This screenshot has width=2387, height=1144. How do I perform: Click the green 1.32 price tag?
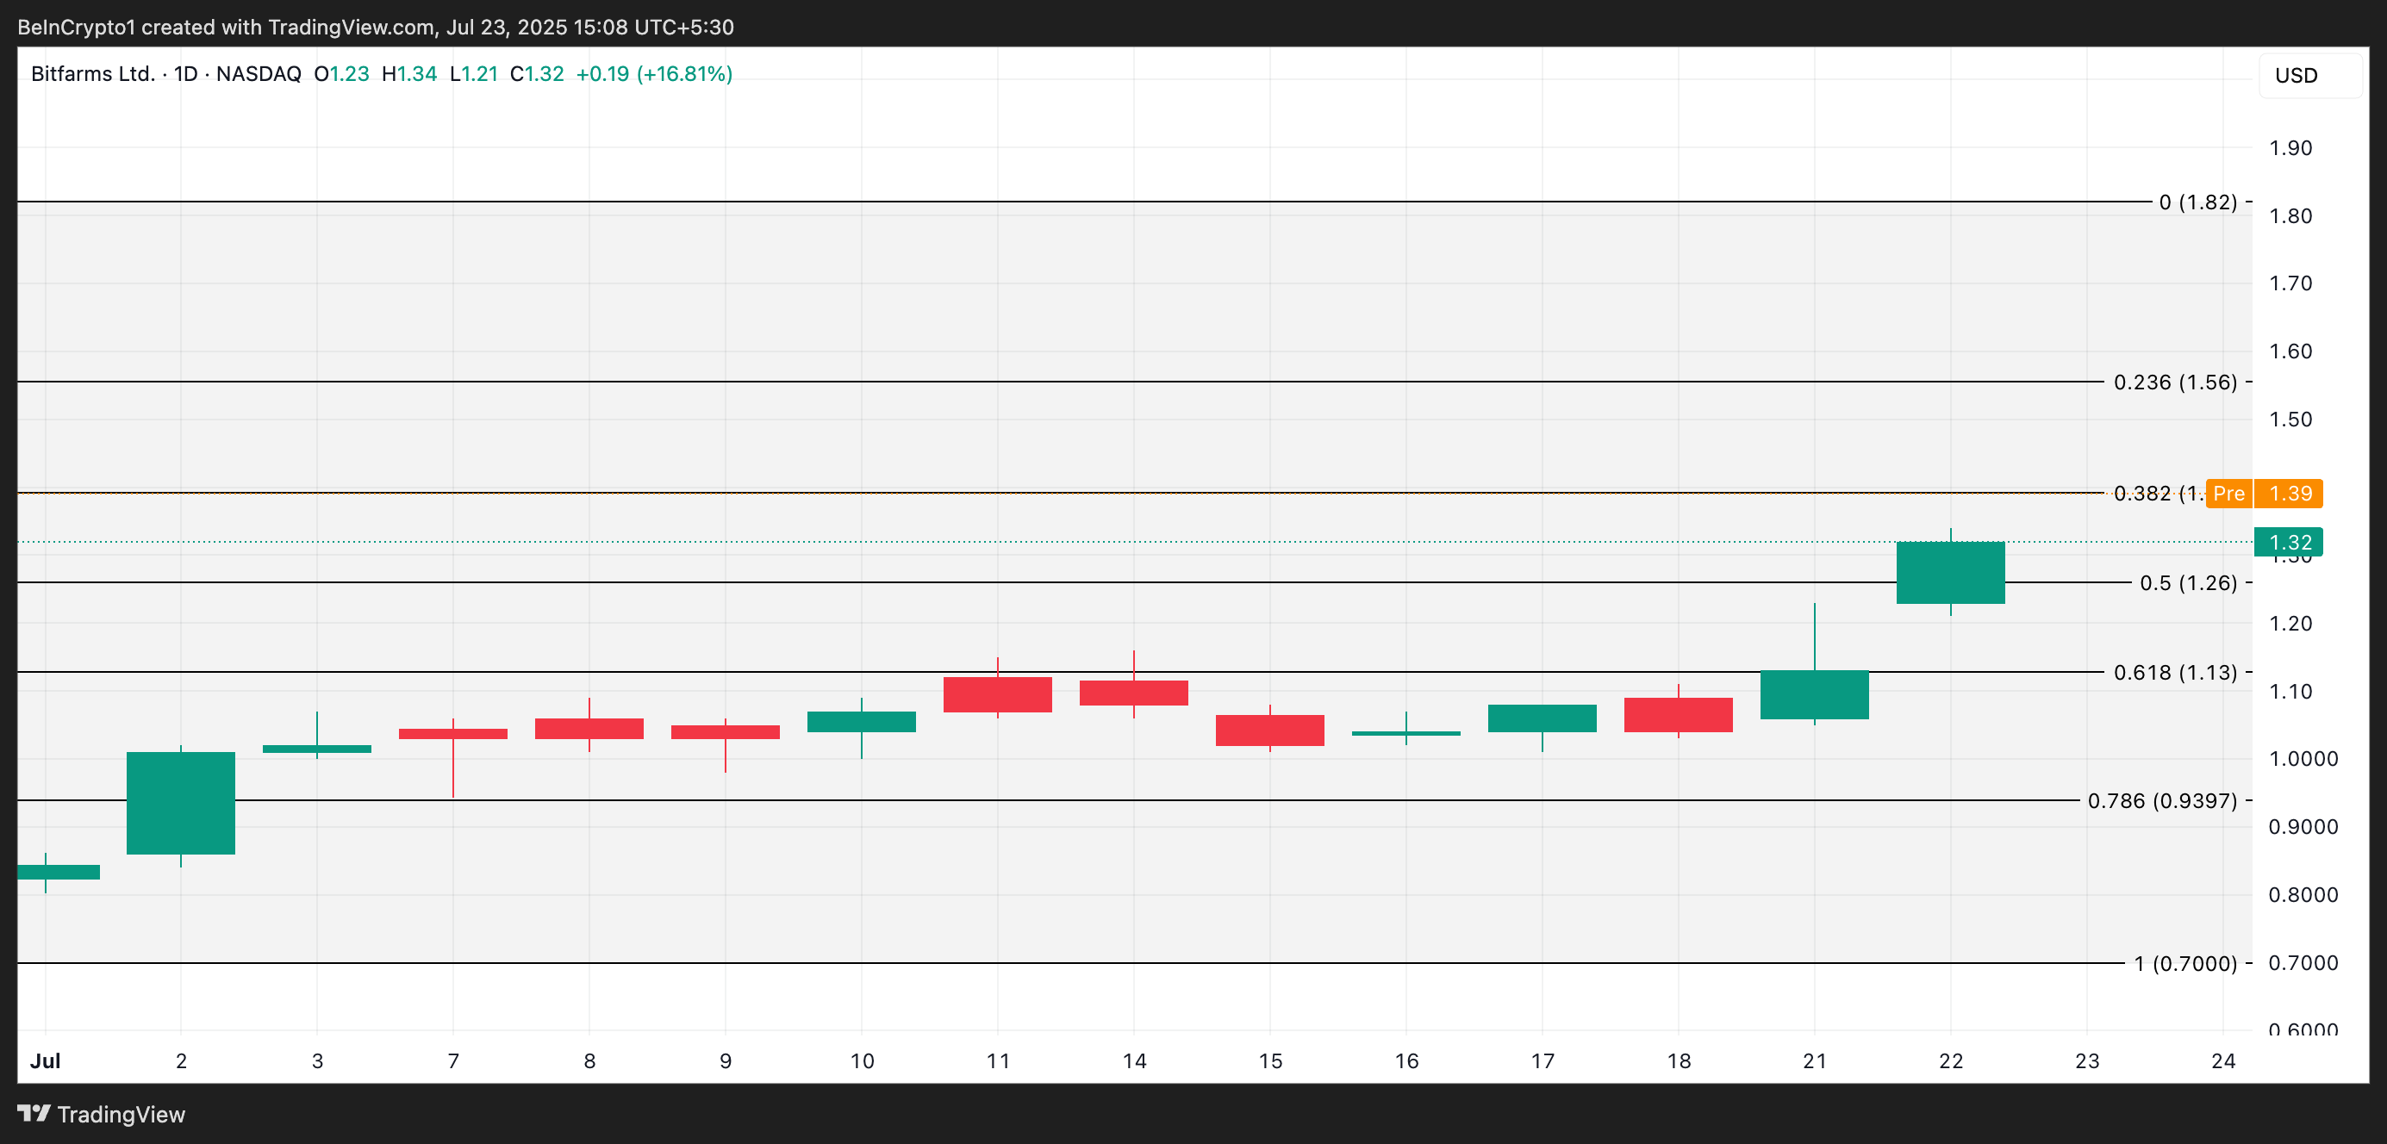click(x=2288, y=542)
